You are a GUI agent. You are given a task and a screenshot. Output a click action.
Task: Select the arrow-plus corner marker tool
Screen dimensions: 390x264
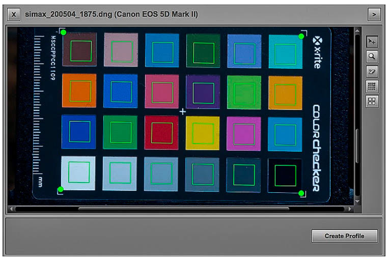click(372, 42)
